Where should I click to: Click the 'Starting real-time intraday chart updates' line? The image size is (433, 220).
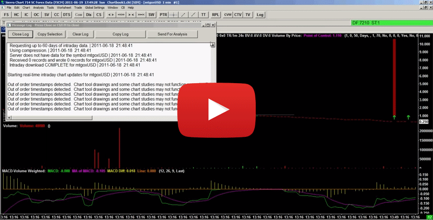(x=81, y=75)
